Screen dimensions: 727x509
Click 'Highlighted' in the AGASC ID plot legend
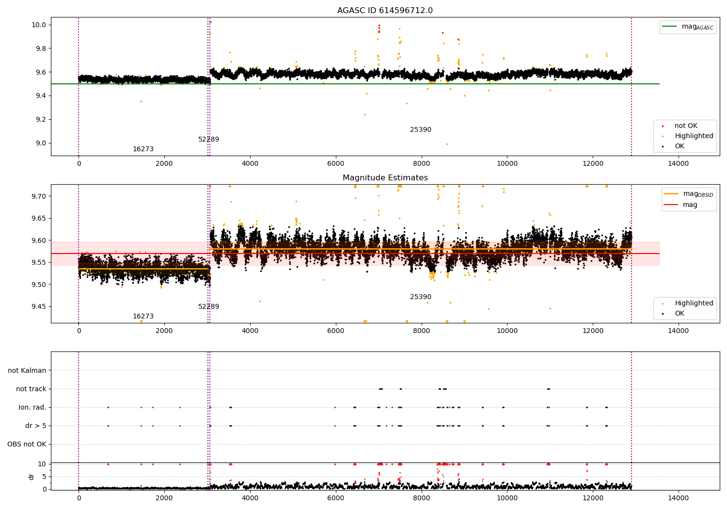tap(694, 136)
